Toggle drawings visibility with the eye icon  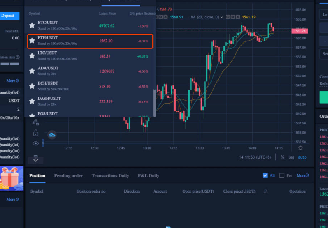[36, 143]
